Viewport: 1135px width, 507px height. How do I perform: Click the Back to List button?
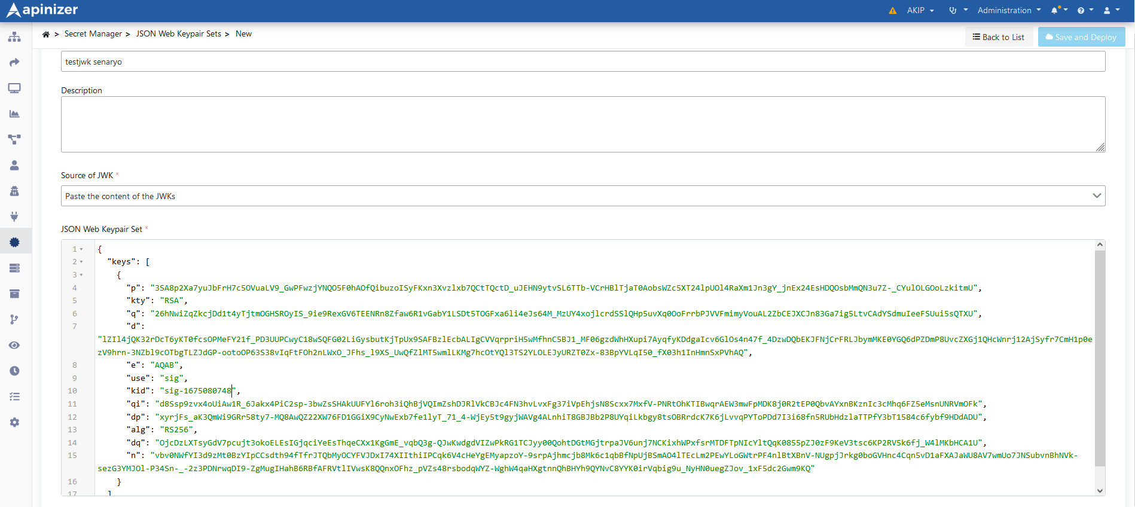click(x=998, y=37)
